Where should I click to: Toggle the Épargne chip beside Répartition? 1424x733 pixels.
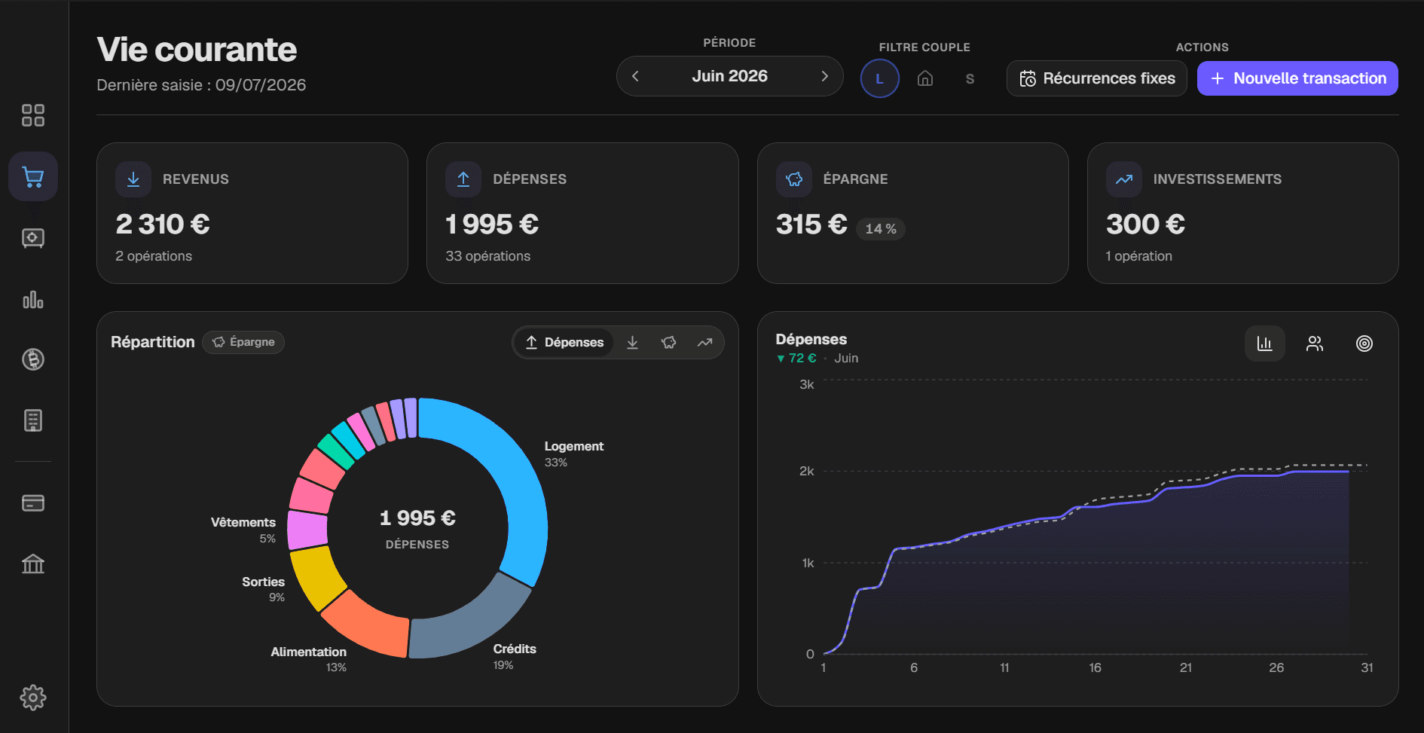[x=243, y=342]
